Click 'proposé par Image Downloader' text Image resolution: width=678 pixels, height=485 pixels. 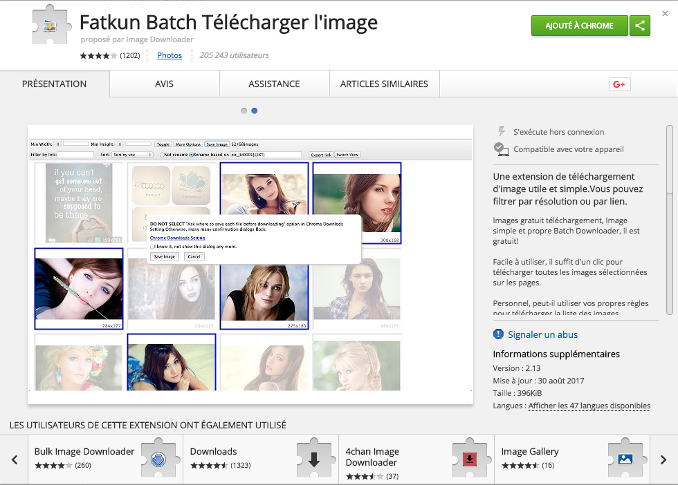click(137, 39)
